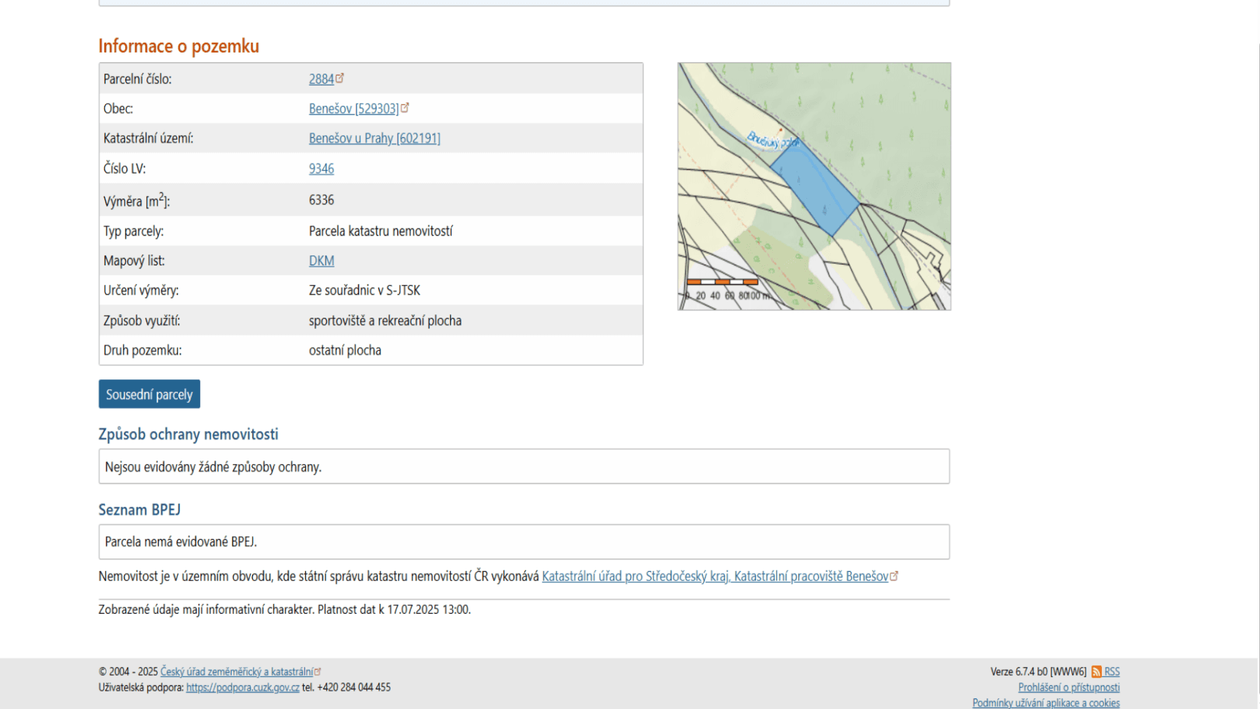Open the Benešov [529303] municipality link

pyautogui.click(x=353, y=108)
